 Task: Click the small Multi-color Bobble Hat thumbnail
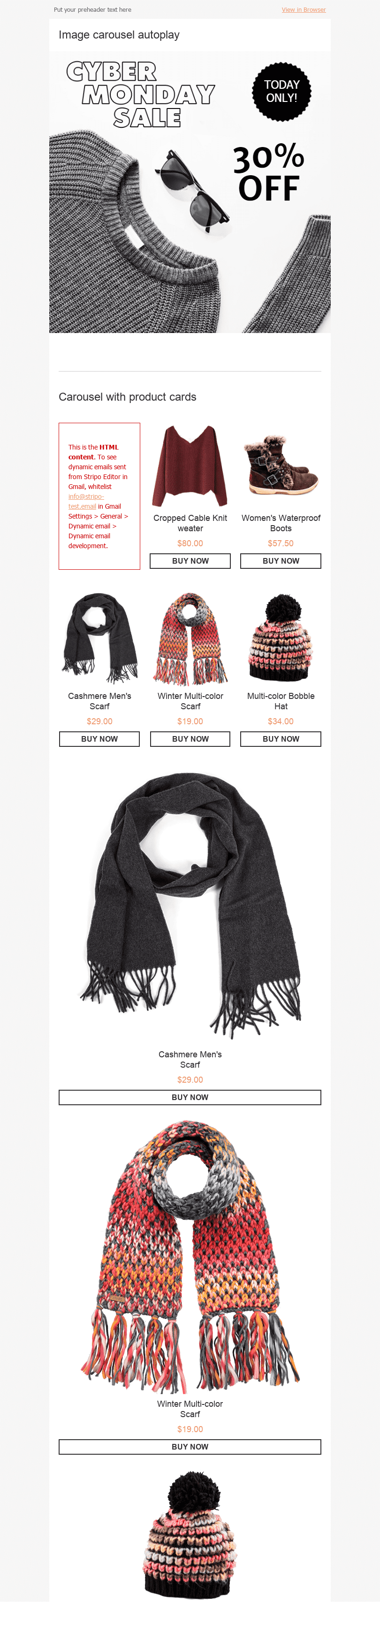pyautogui.click(x=281, y=639)
